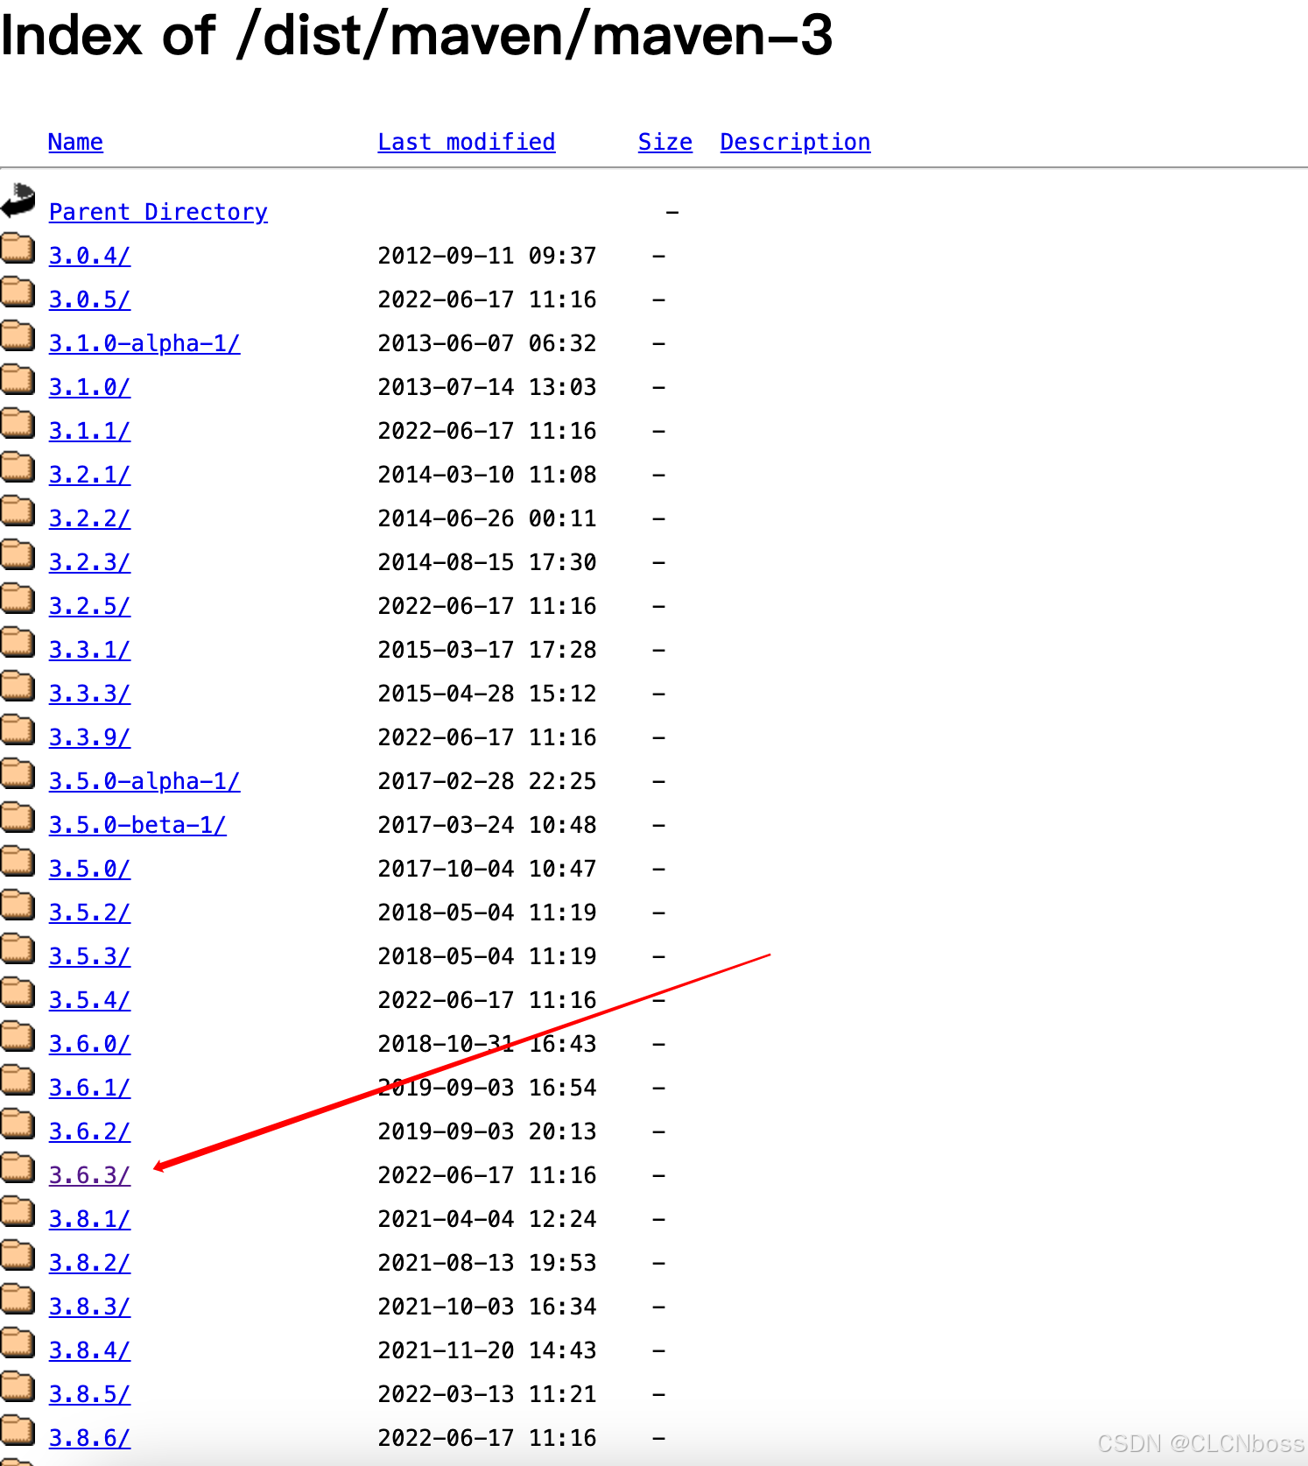Sort listing by Name column header
The width and height of the screenshot is (1308, 1466).
click(75, 142)
